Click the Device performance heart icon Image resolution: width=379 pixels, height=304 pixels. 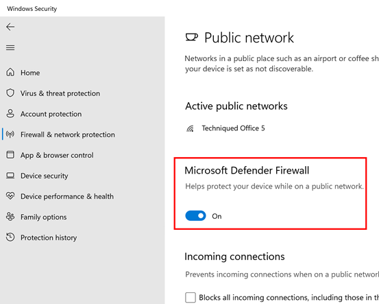coord(10,196)
